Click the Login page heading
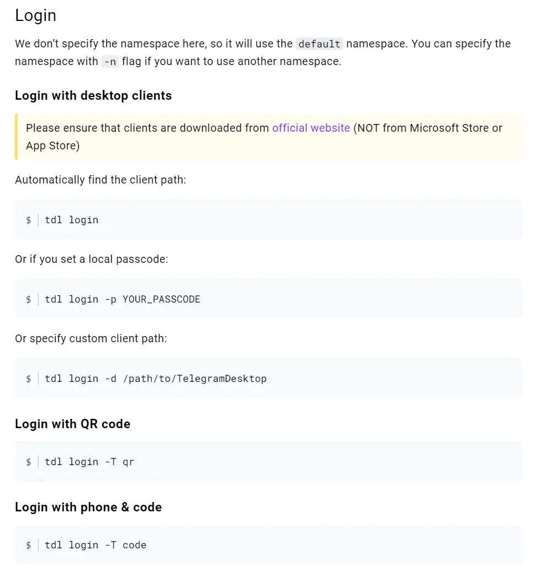The height and width of the screenshot is (572, 548). point(36,15)
